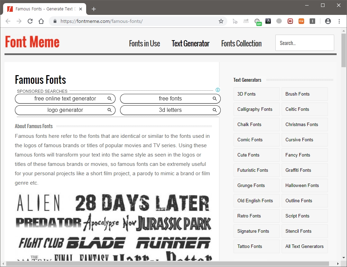Click the scrollbar down arrow
Viewport: 347px width, 267px height.
coord(344,258)
